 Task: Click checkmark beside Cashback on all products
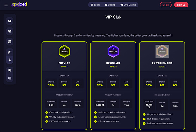tap(47, 112)
